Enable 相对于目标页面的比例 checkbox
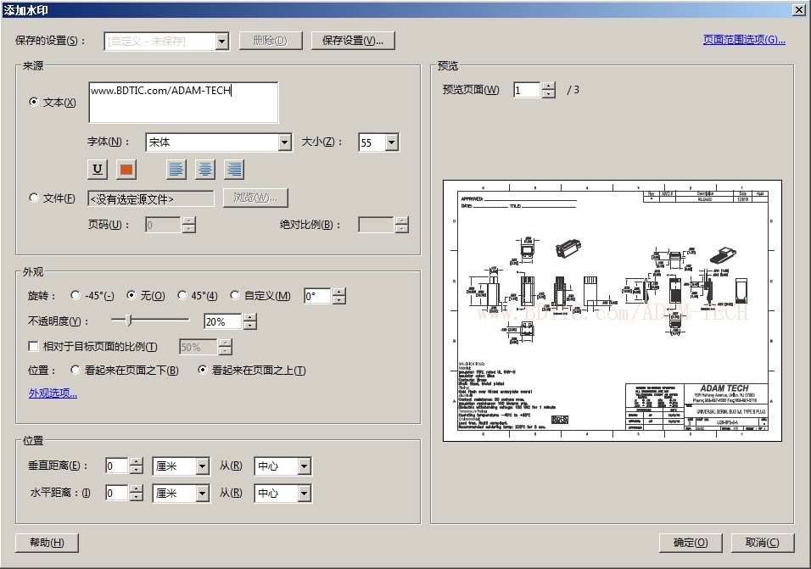811x569 pixels. pyautogui.click(x=34, y=347)
